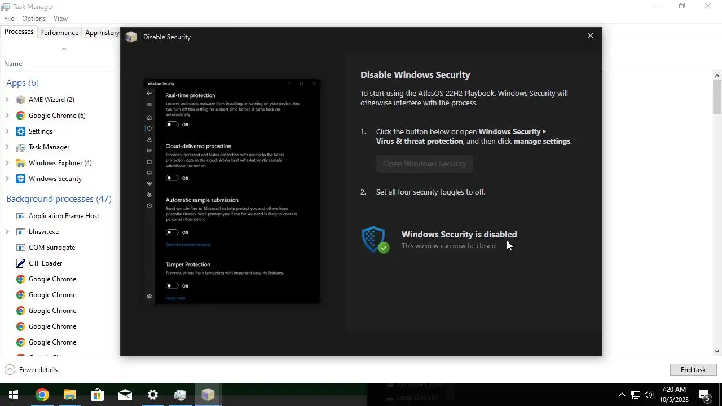Screen dimensions: 722x406
Task: Open the Windows Start menu
Action: [x=14, y=395]
